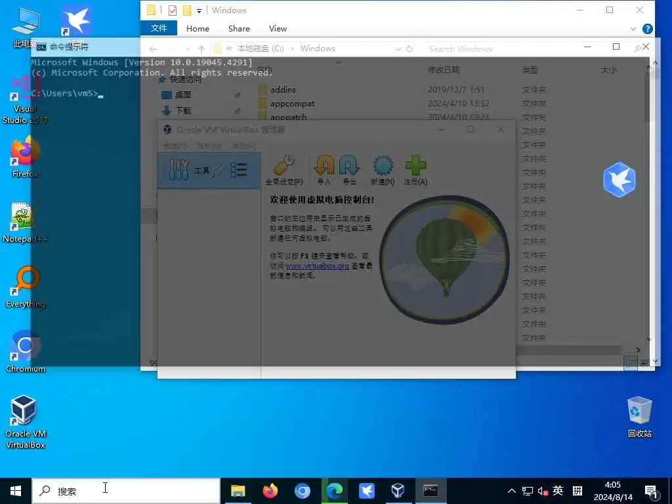Click the muted volume tray icon

click(543, 491)
